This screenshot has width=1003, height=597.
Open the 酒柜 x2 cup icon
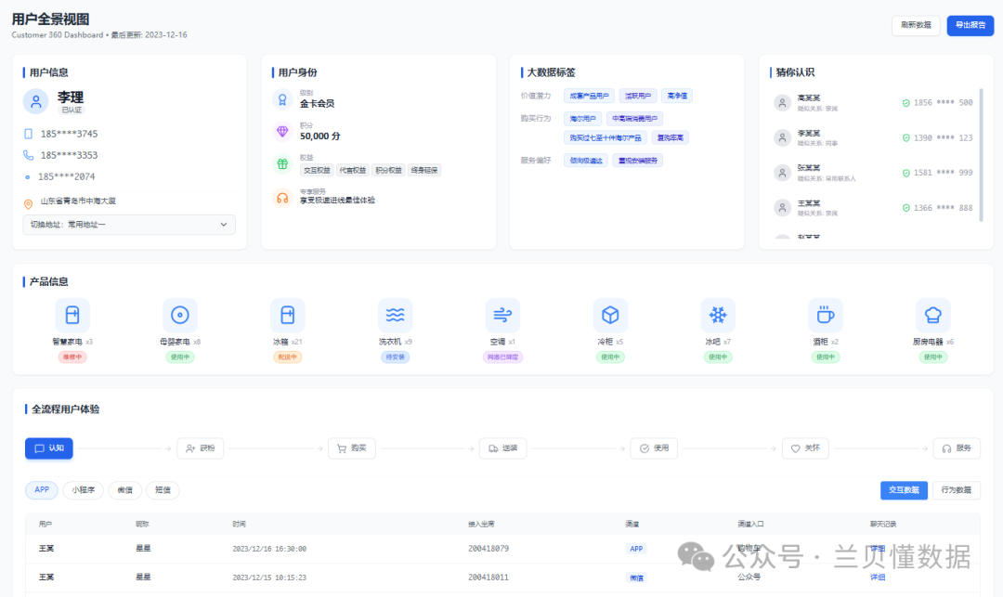[826, 315]
